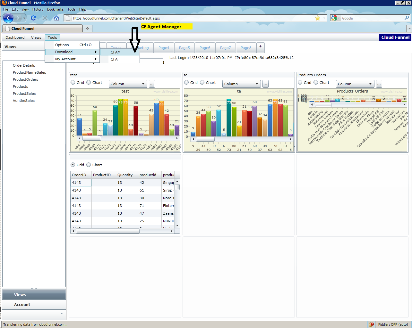Add a new dashboard page with plus tab
Viewport: 412px width, 328px height.
click(260, 47)
